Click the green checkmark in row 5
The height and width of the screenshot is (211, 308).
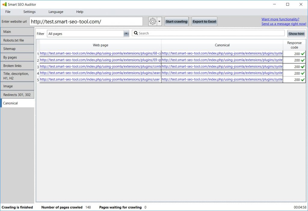(x=303, y=80)
